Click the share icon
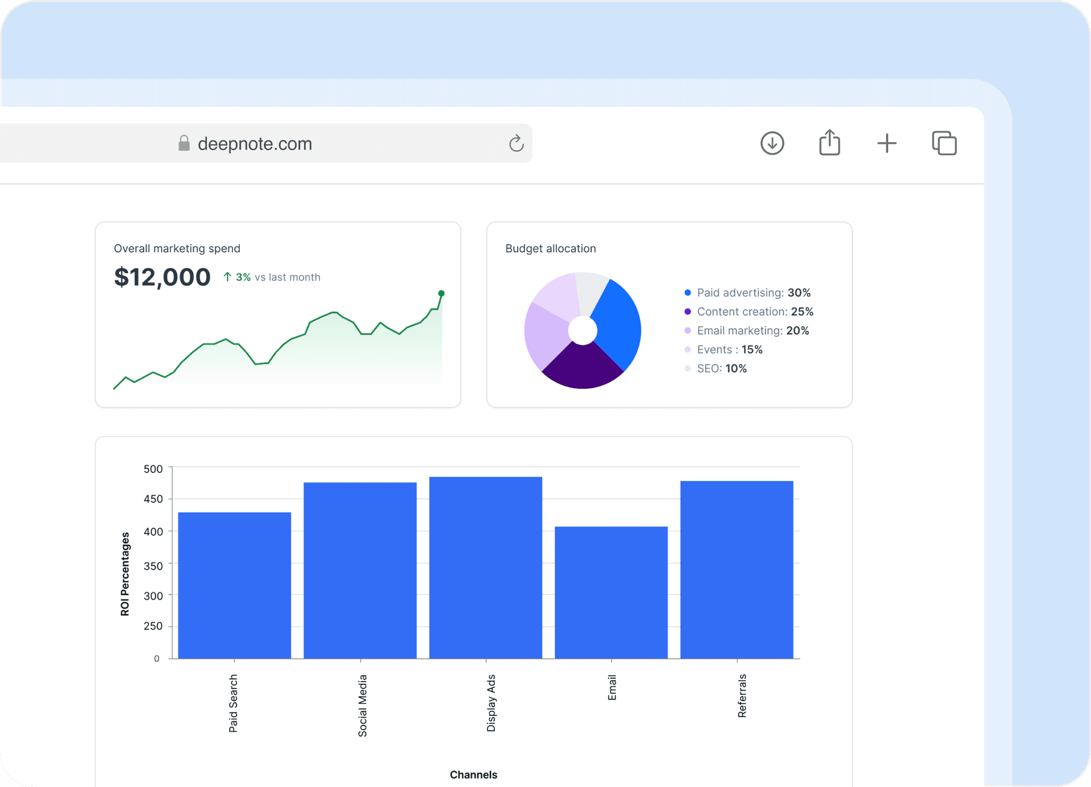 point(830,143)
